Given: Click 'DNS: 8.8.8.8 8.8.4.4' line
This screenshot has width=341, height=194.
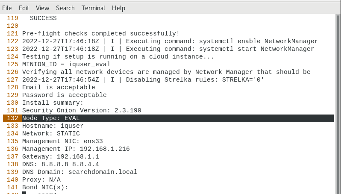Looking at the screenshot, I should (x=61, y=164).
